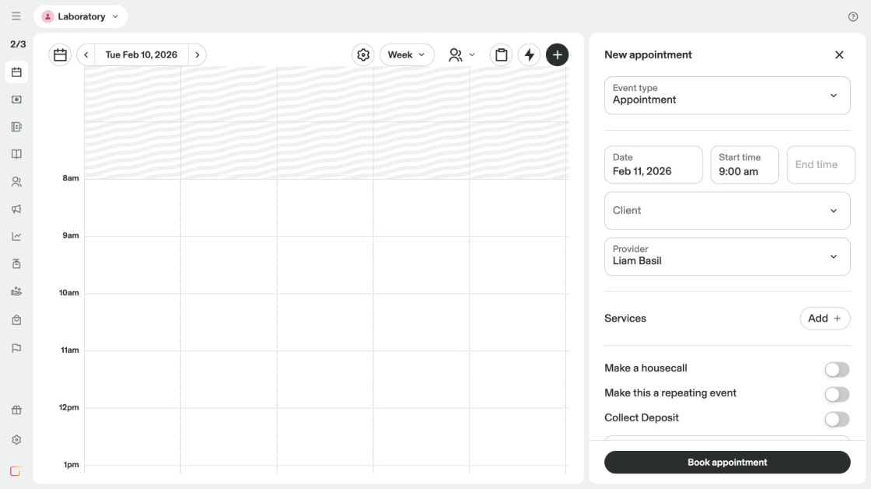Image resolution: width=871 pixels, height=489 pixels.
Task: Enable the Collect Deposit switch
Action: [x=837, y=420]
